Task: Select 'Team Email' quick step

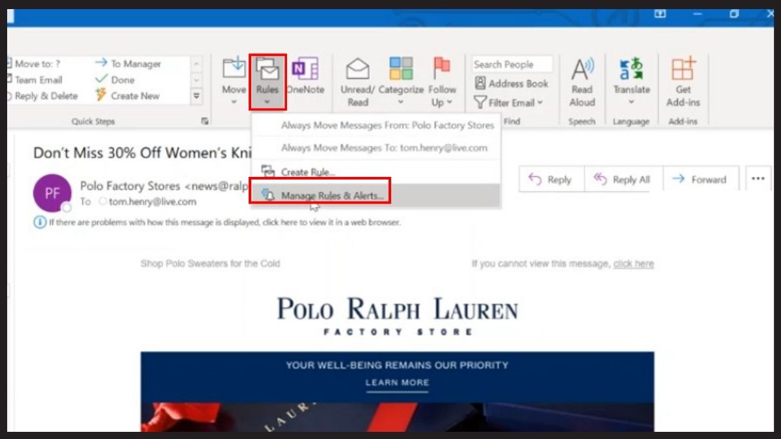Action: tap(34, 79)
